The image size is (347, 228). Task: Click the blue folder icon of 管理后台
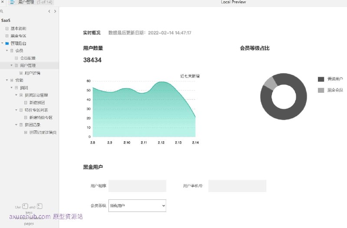point(7,43)
